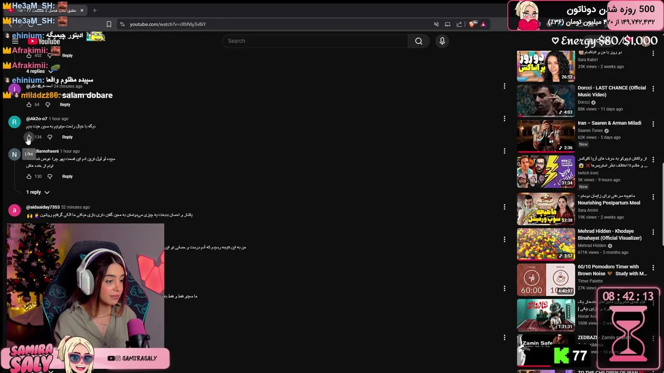This screenshot has height=373, width=664.
Task: Open the site information icon before the URL
Action: point(122,24)
